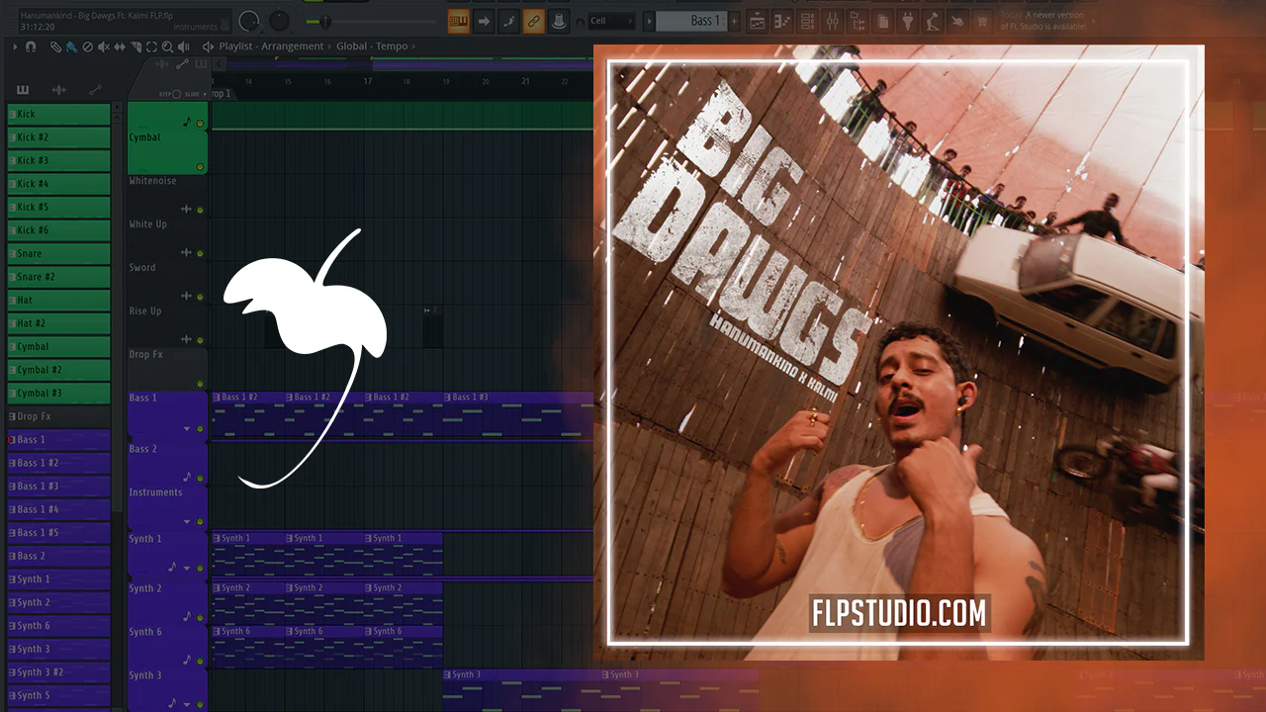Screen dimensions: 1266x712
Task: Toggle the STEP edit mode switch
Action: click(x=177, y=94)
